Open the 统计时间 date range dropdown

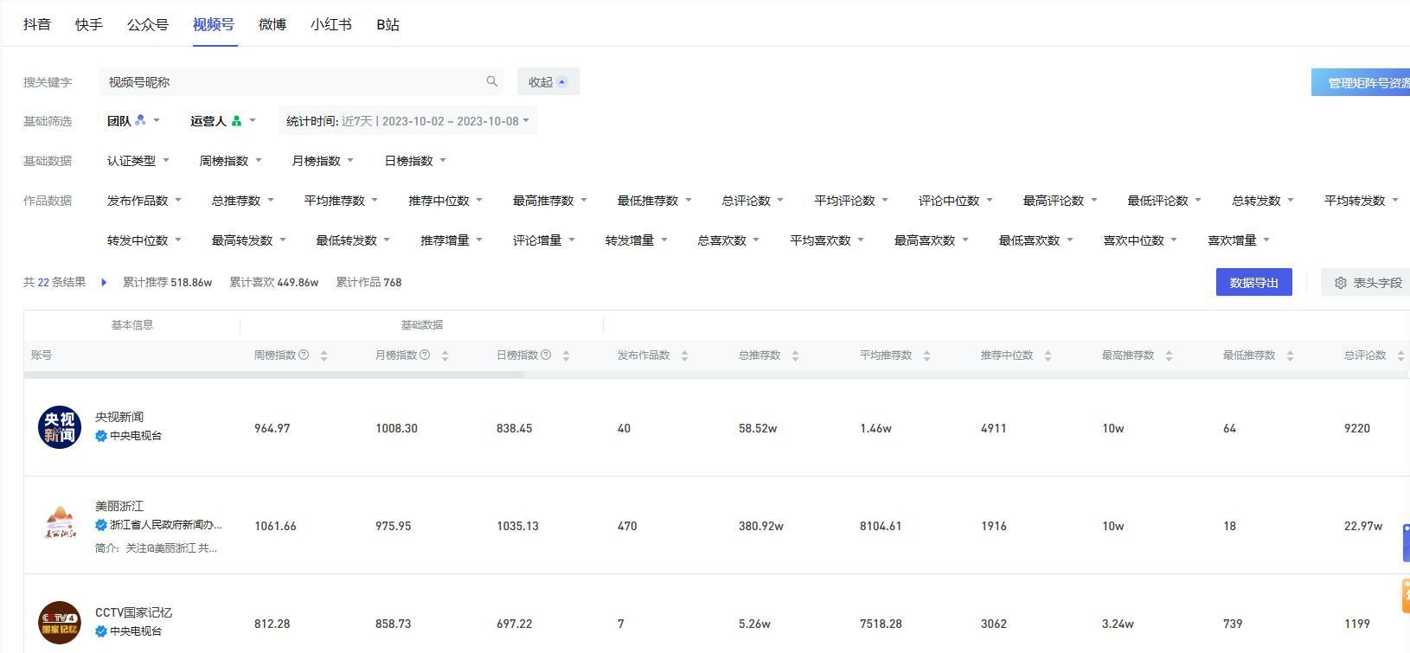408,121
